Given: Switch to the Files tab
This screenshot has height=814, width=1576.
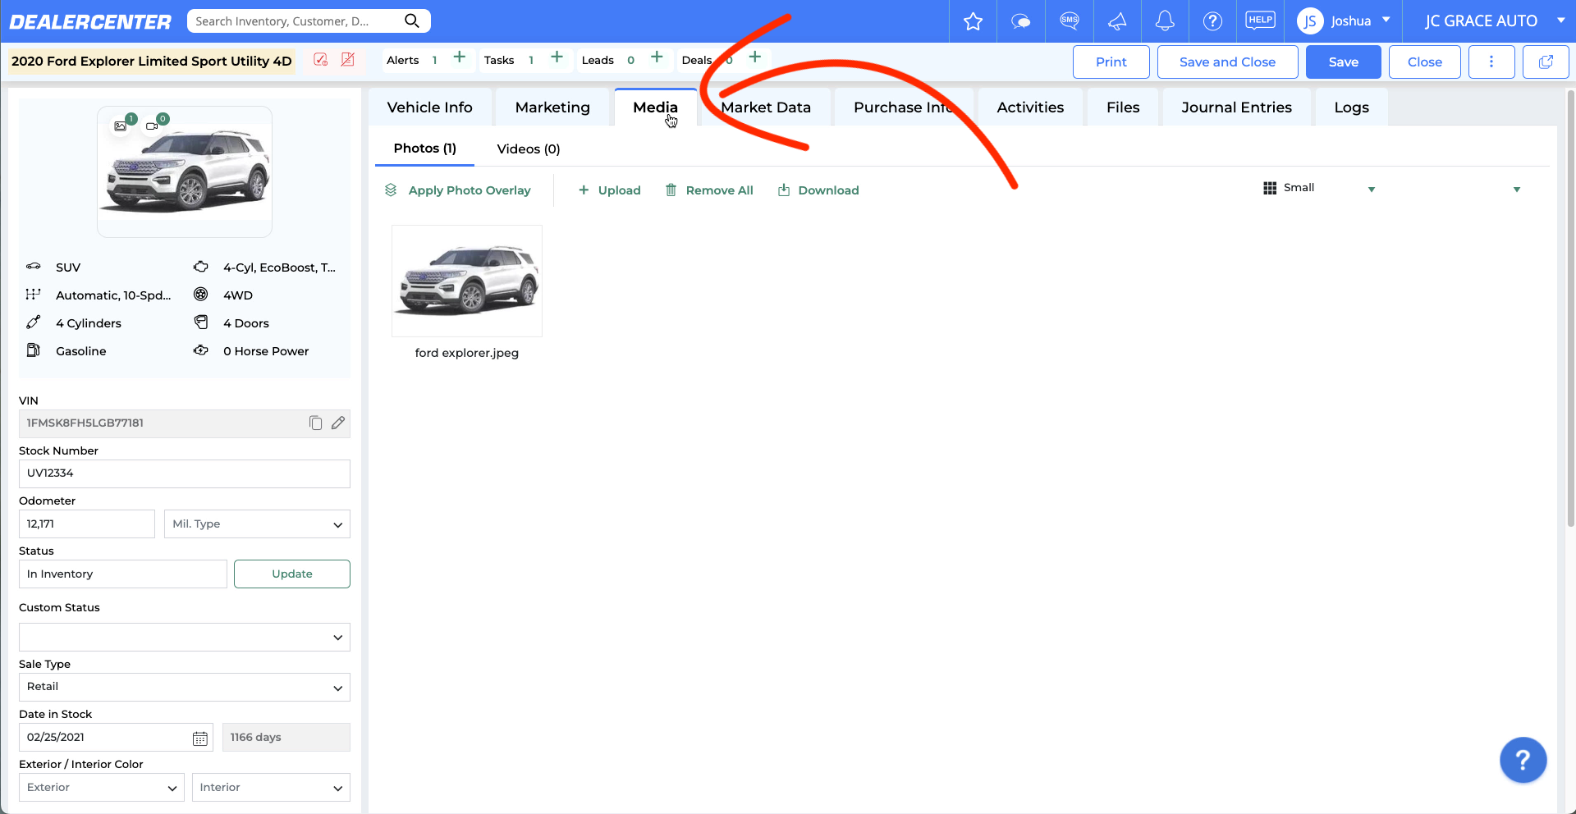Looking at the screenshot, I should tap(1123, 107).
